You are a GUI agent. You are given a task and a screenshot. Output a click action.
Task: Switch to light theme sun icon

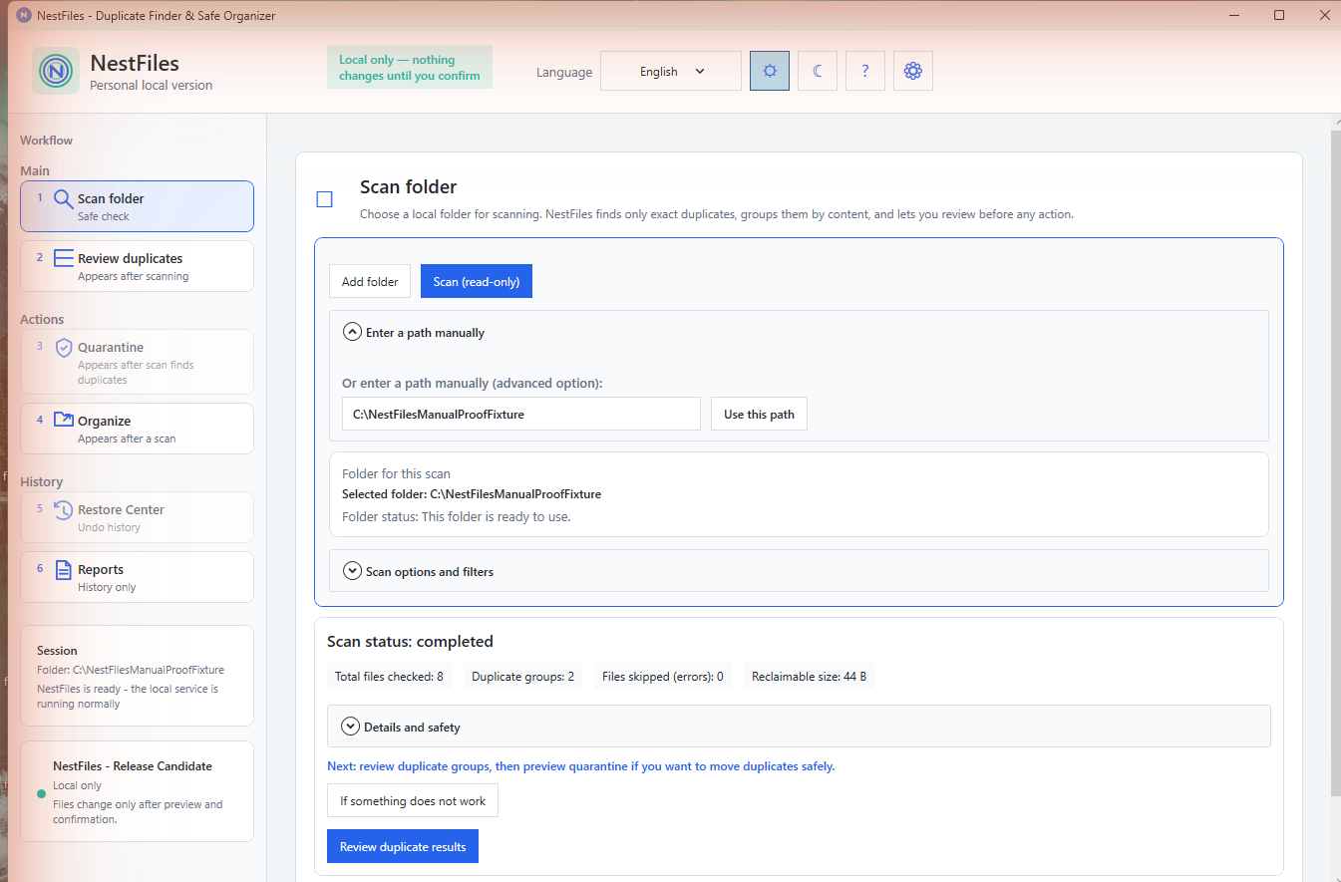point(770,71)
